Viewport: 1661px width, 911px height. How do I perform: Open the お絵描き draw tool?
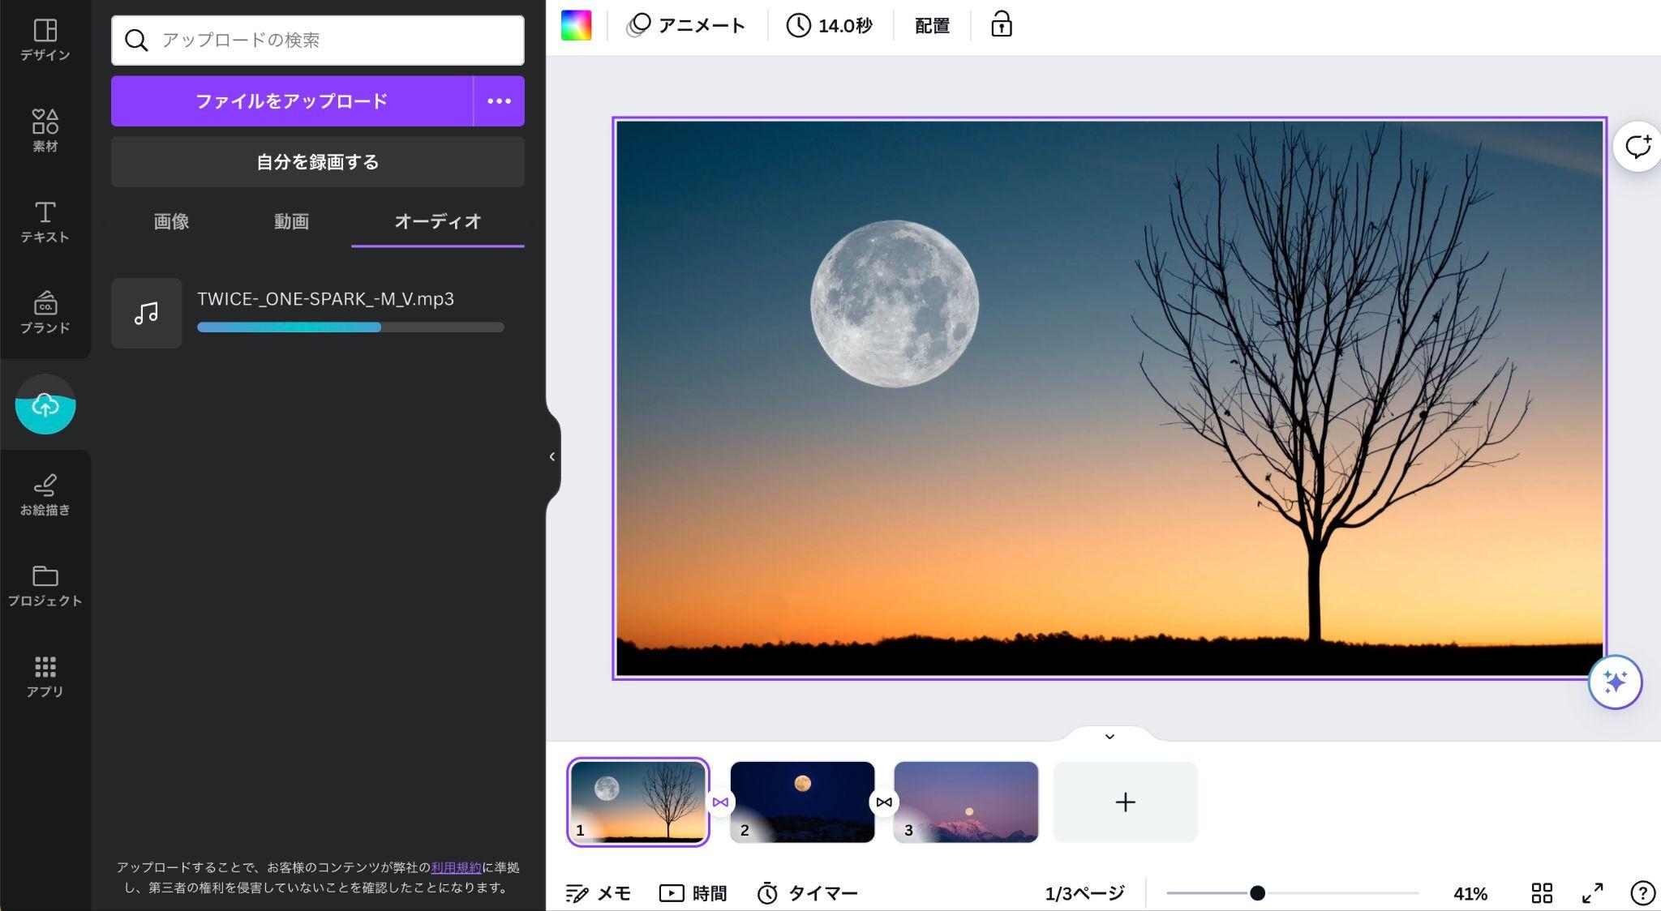pos(45,494)
